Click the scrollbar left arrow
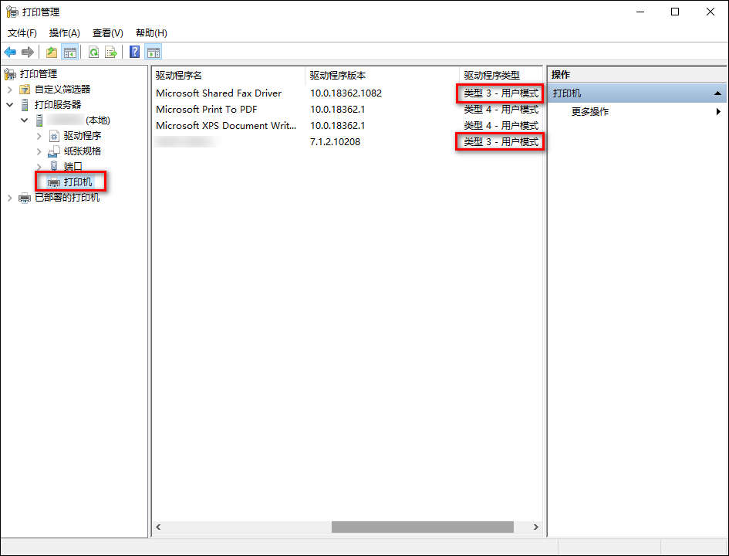The height and width of the screenshot is (556, 729). coord(158,527)
